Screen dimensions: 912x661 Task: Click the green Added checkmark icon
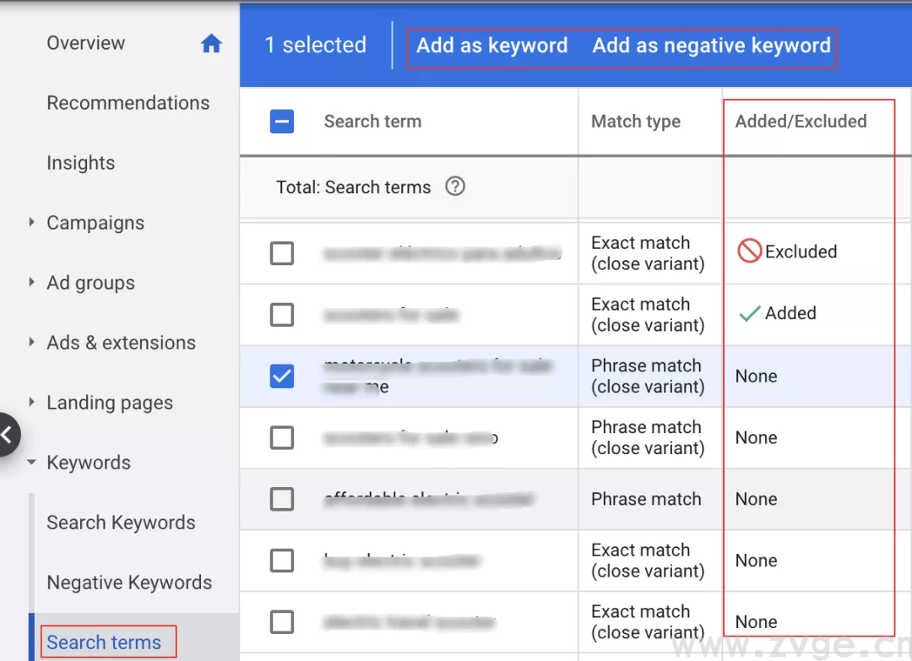pos(748,312)
